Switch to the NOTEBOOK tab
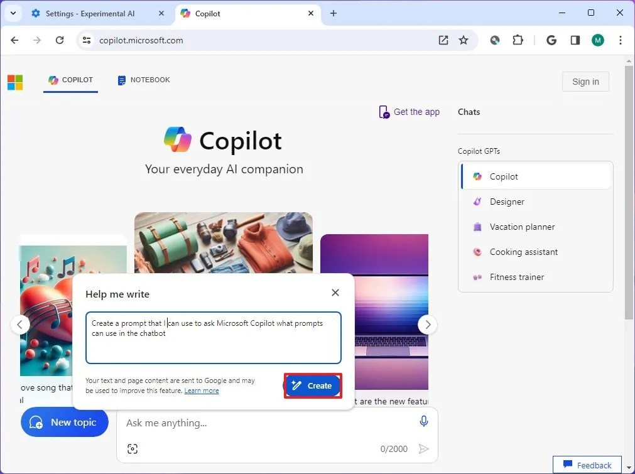635x474 pixels. pyautogui.click(x=143, y=80)
